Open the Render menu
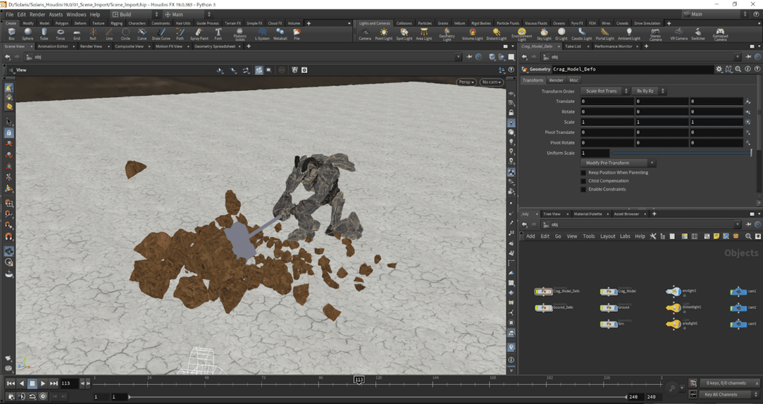The height and width of the screenshot is (404, 763). click(x=38, y=14)
